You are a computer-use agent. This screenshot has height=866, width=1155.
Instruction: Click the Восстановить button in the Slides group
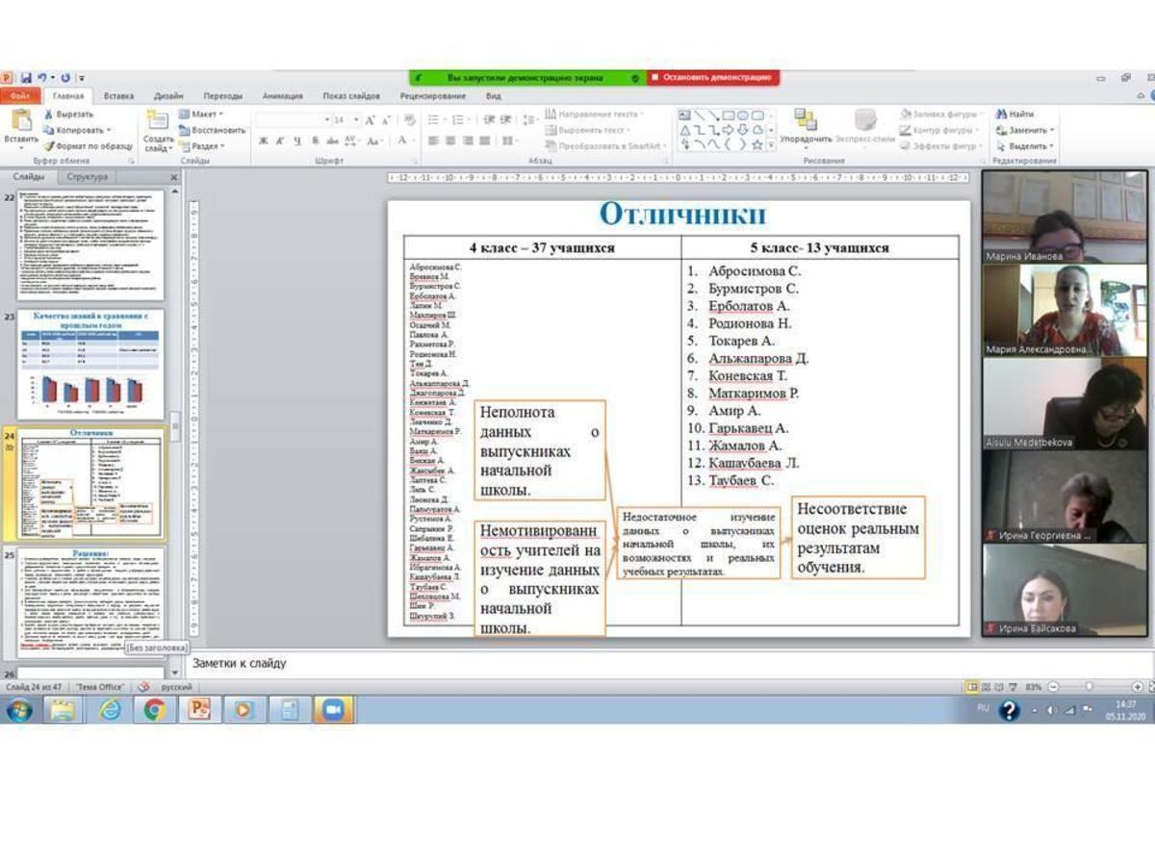click(x=212, y=130)
